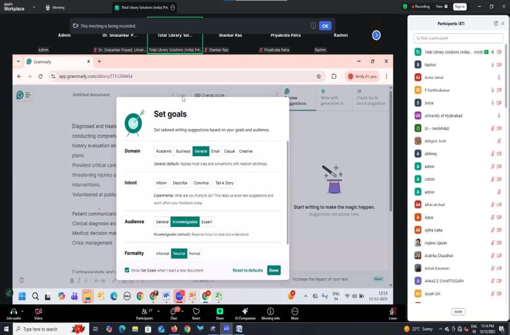
Task: Uncheck Show Set Goals on new document
Action: click(127, 270)
